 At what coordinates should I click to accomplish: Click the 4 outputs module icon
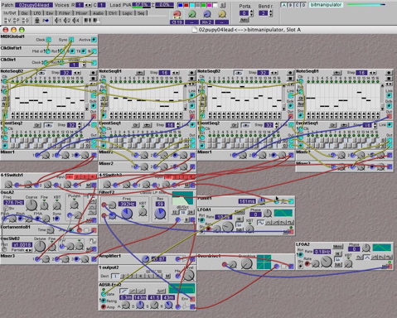[x=75, y=21]
